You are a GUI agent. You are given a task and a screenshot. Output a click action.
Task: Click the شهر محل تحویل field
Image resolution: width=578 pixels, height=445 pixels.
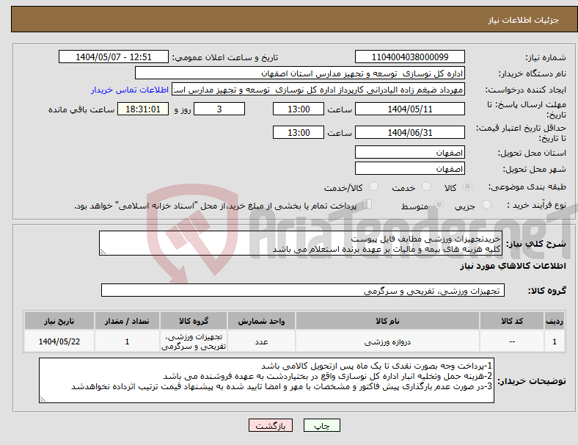tap(410, 169)
